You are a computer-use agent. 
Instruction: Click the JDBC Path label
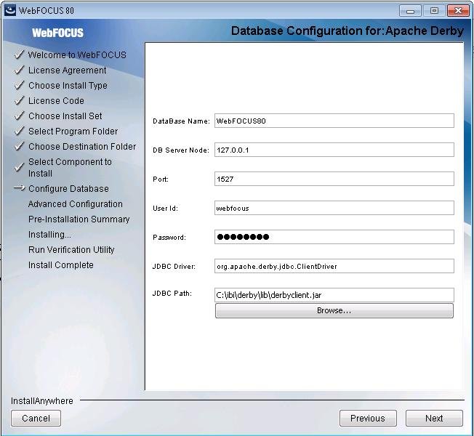pyautogui.click(x=172, y=294)
